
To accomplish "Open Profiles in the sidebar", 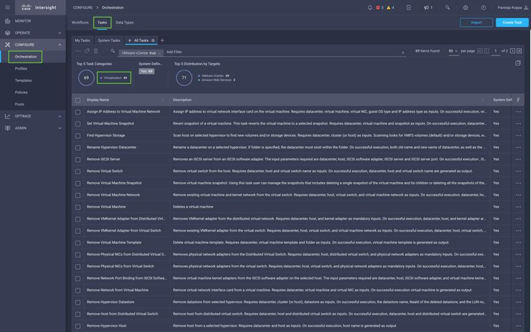I will [21, 68].
